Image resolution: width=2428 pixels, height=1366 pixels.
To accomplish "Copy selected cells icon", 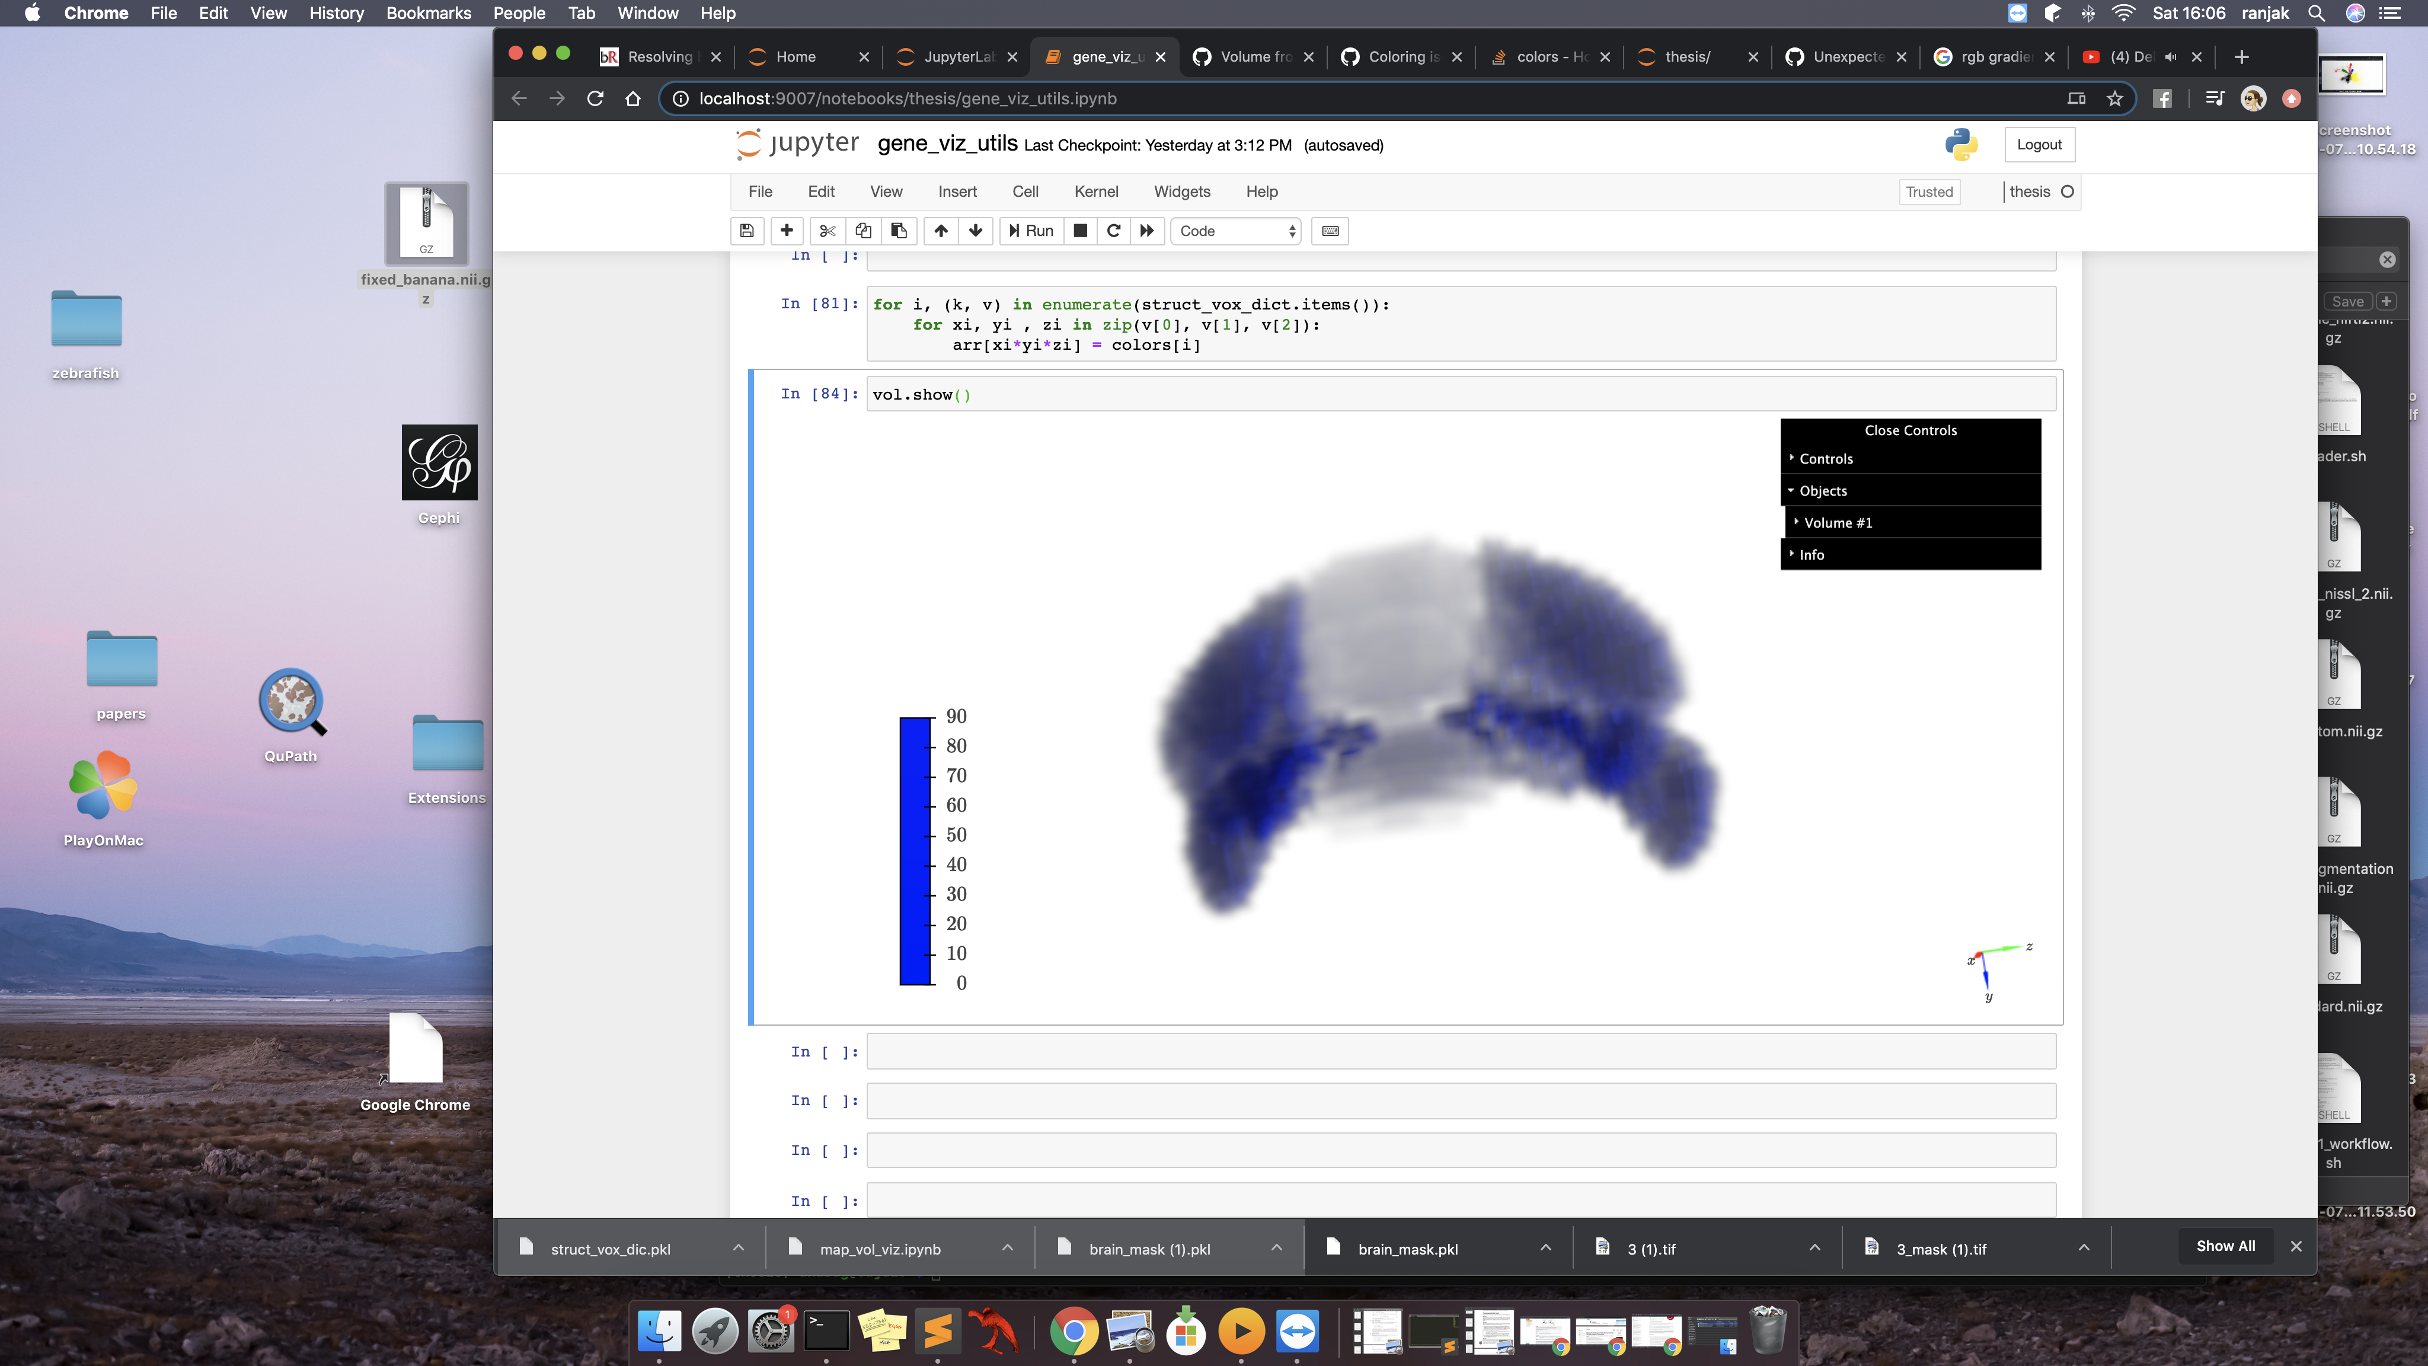I will point(863,231).
